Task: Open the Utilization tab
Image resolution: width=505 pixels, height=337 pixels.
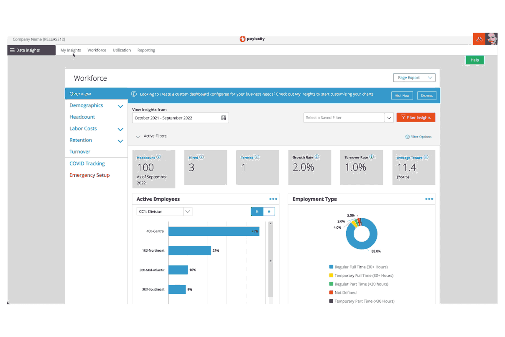Action: [122, 50]
